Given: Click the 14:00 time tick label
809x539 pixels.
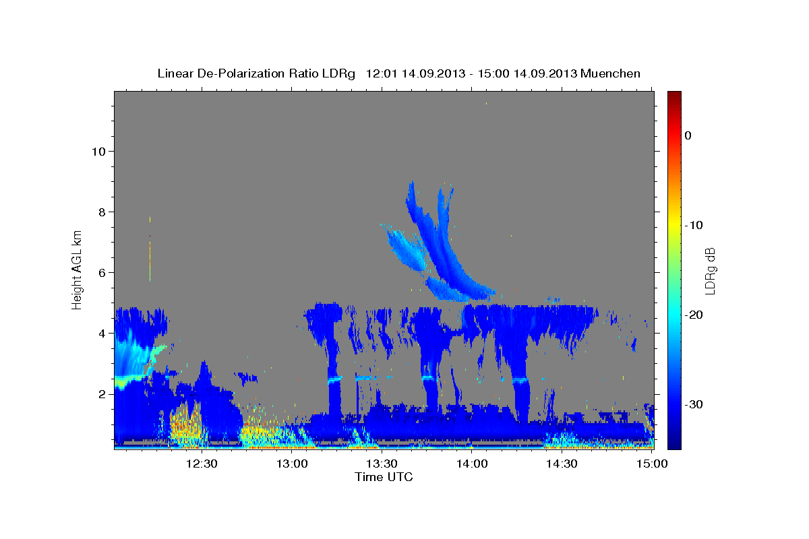Looking at the screenshot, I should tap(472, 464).
